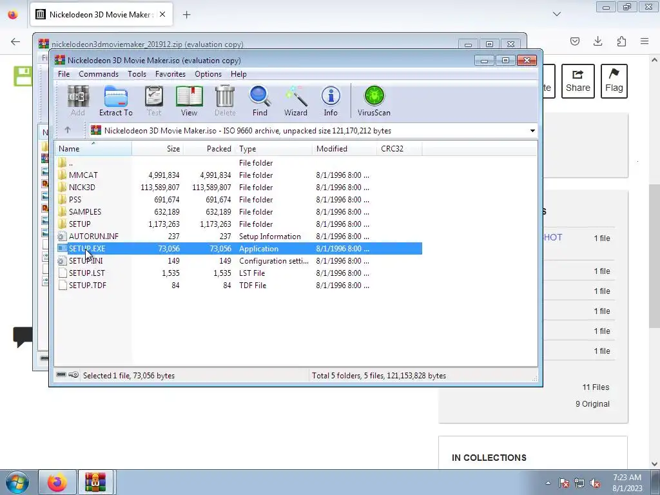The image size is (660, 495).
Task: Select the SETUP.EXE file
Action: point(238,248)
